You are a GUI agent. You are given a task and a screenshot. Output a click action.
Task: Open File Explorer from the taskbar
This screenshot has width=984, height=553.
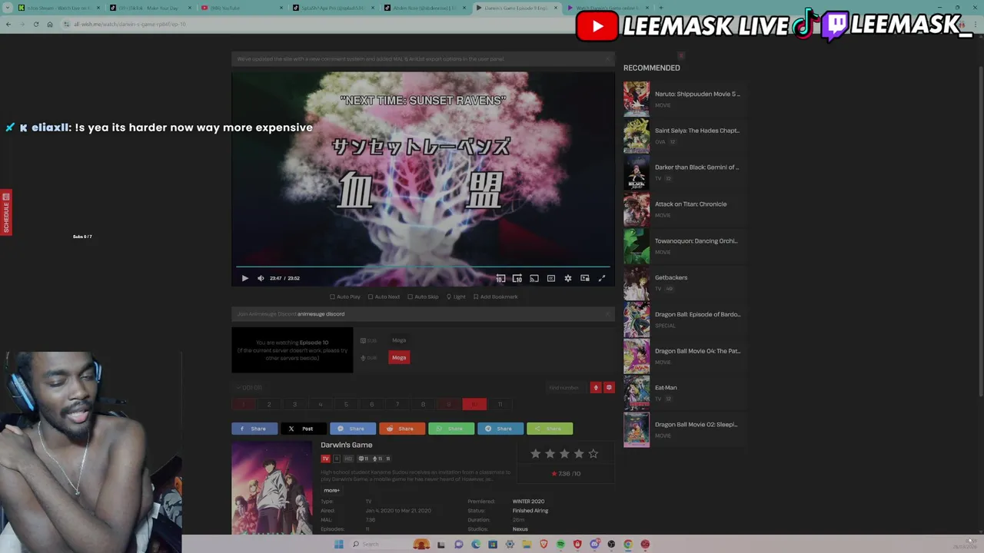point(527,545)
